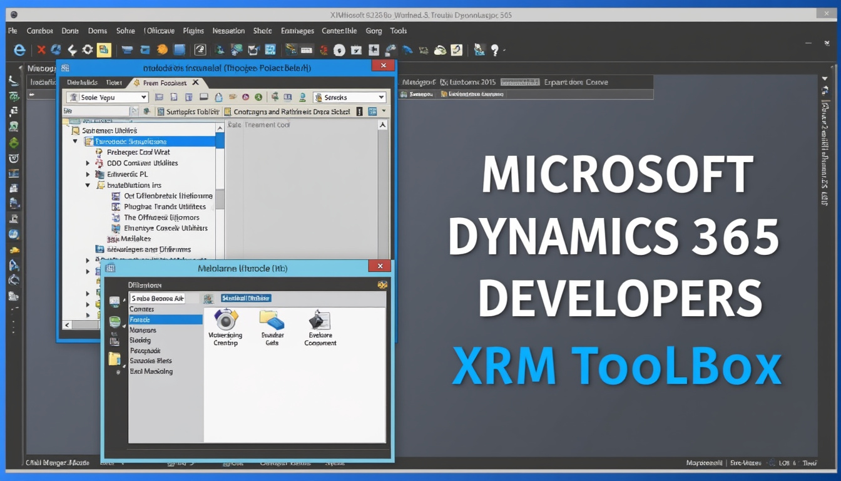841x481 pixels.
Task: Click yellow folder icon in front dialog sidebar
Action: [115, 359]
